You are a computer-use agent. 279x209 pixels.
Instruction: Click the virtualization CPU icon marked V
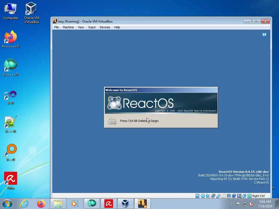coord(239,196)
